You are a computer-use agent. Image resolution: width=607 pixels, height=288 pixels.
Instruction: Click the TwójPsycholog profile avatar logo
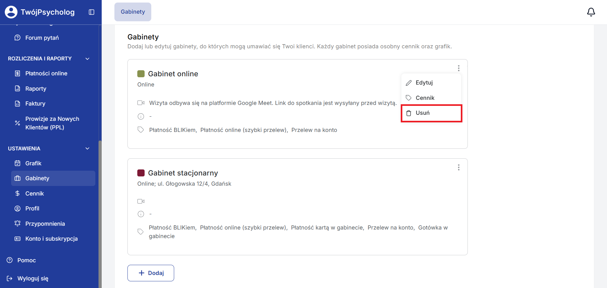click(11, 12)
